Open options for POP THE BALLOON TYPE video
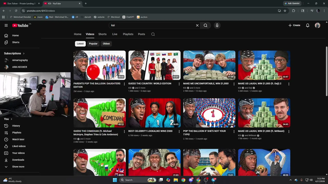The width and height of the screenshot is (328, 184). 234,132
